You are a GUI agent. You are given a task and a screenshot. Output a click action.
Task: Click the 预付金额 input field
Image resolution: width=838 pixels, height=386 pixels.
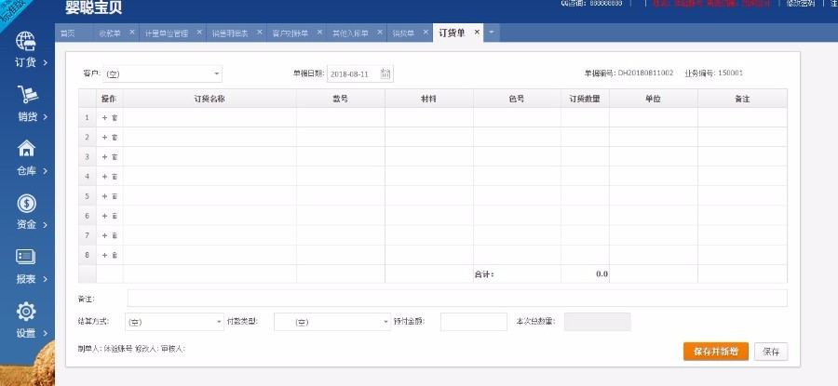[474, 322]
